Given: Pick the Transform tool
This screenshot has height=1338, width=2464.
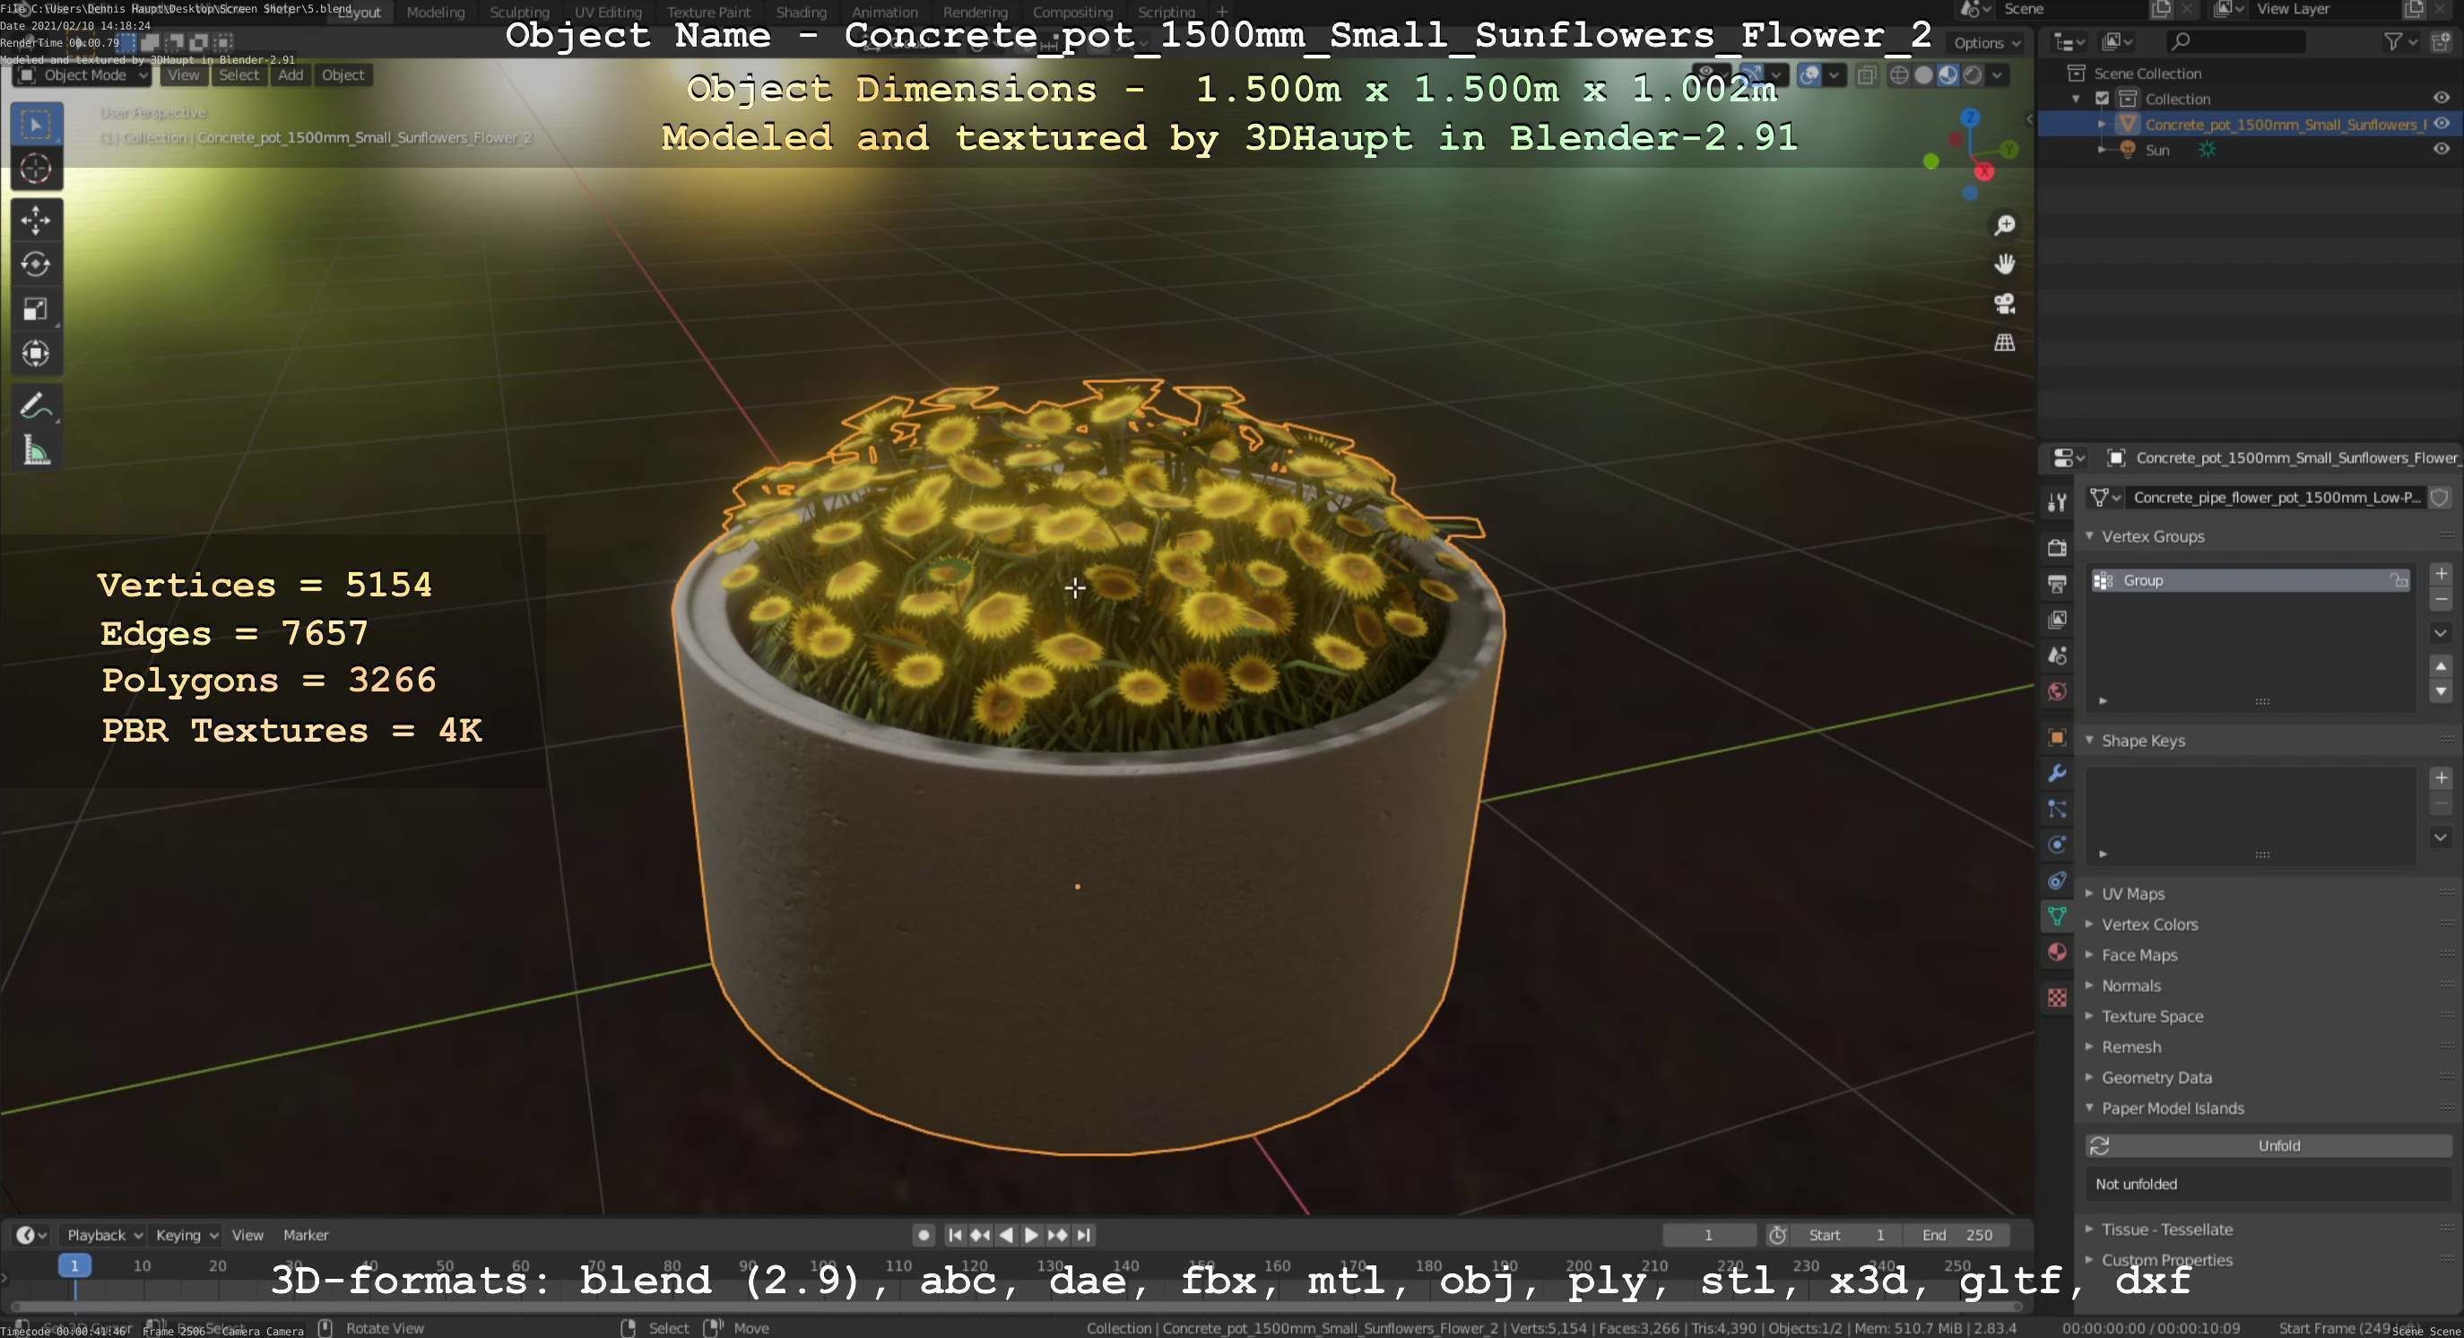Looking at the screenshot, I should pos(37,353).
